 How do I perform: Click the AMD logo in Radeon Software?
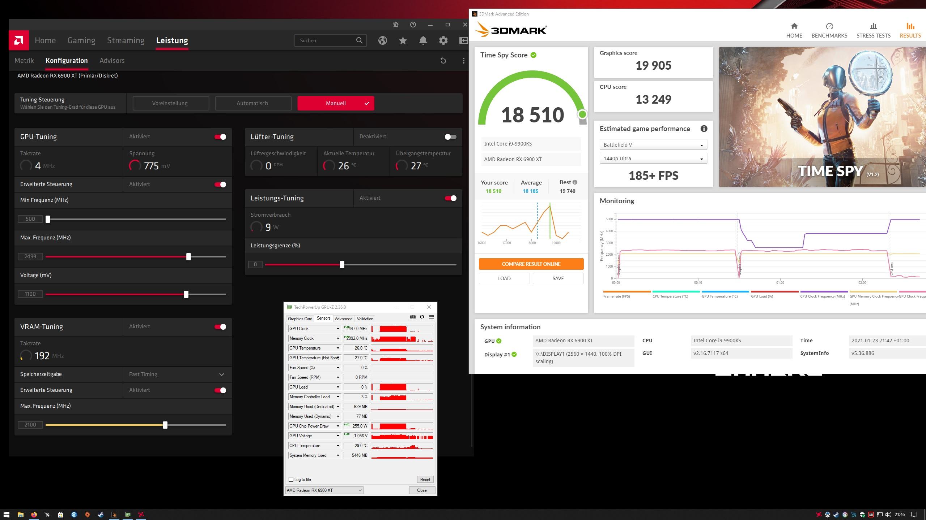(x=18, y=40)
